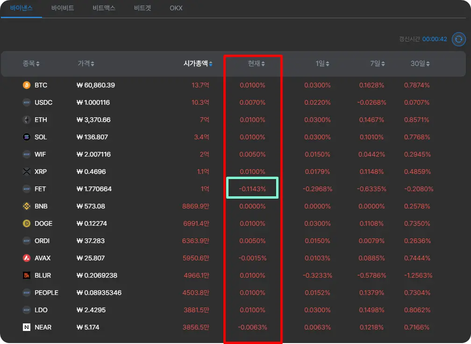471x344 pixels.
Task: Click the NEAR coin icon
Action: pos(27,327)
